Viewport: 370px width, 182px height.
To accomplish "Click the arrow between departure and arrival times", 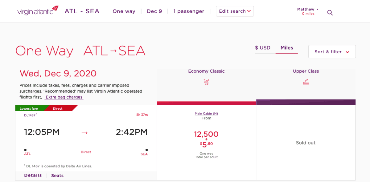I will click(85, 132).
